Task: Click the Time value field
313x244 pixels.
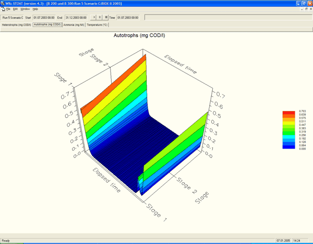Action: point(129,17)
